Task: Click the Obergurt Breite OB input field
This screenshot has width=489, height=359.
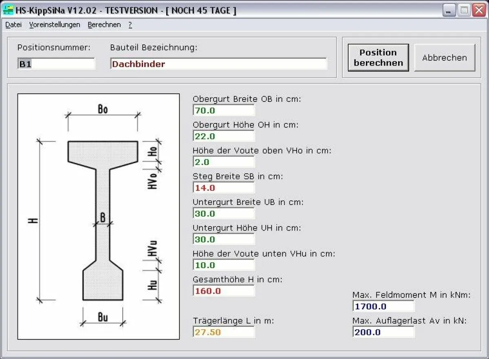Action: (x=224, y=110)
